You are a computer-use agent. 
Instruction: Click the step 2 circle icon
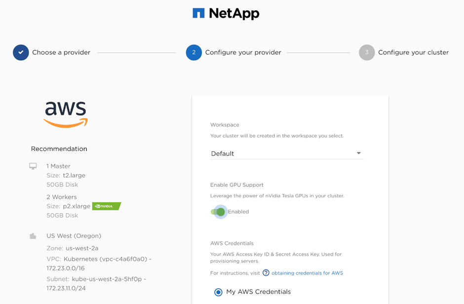click(193, 52)
